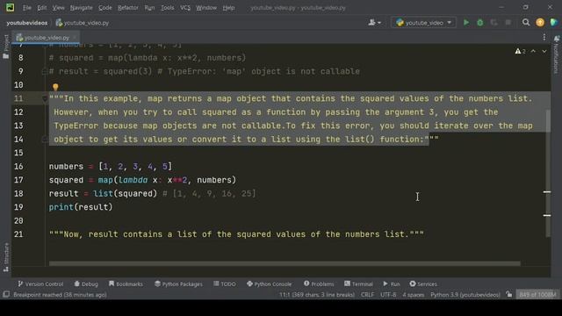Open the Tools menu
562x316 pixels.
click(x=168, y=8)
